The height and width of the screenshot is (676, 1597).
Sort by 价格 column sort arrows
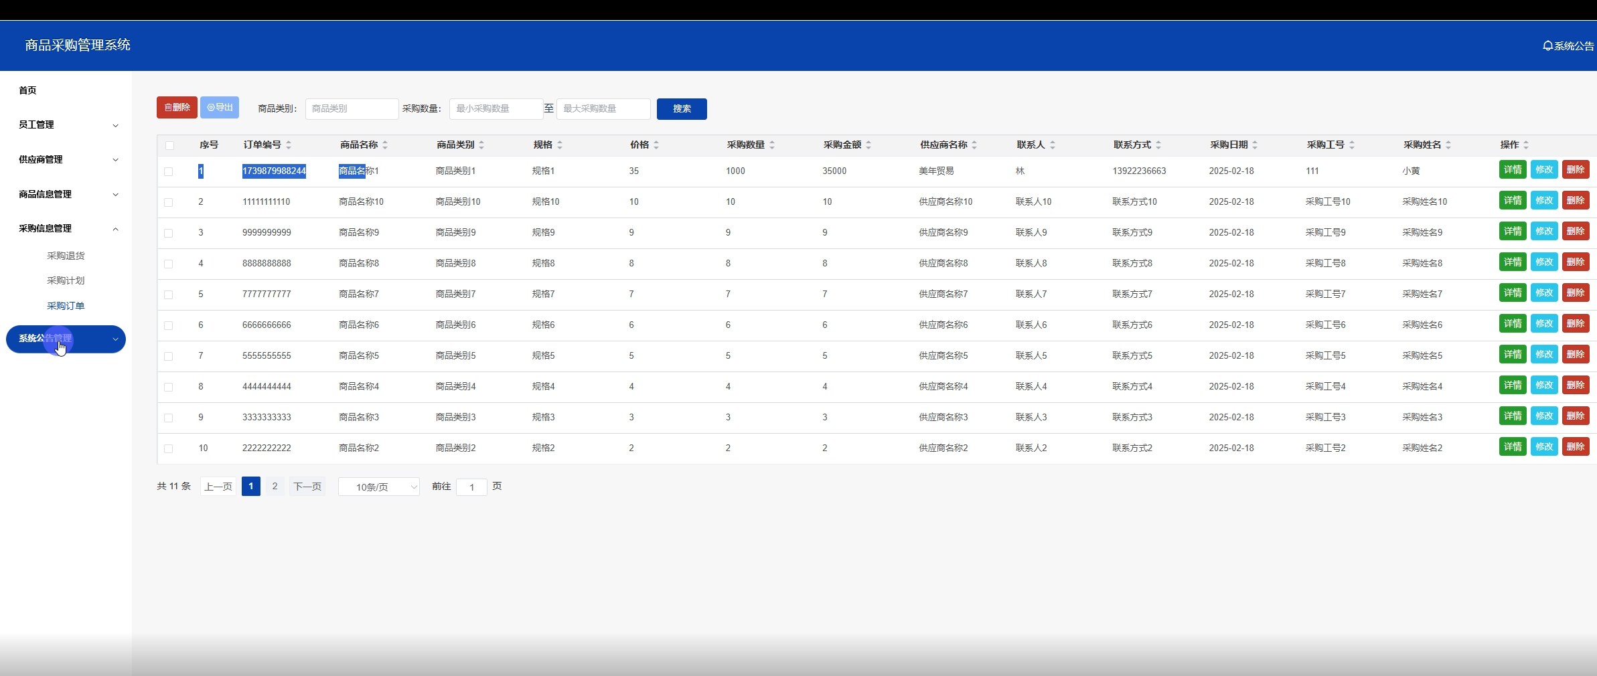pos(656,145)
